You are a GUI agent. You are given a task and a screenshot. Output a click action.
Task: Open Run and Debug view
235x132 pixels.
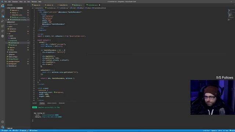pyautogui.click(x=3, y=21)
